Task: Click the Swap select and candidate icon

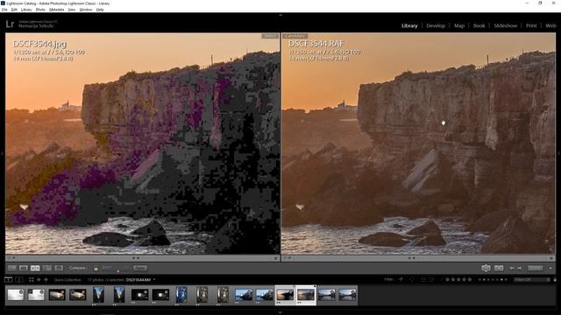Action: tap(486, 268)
